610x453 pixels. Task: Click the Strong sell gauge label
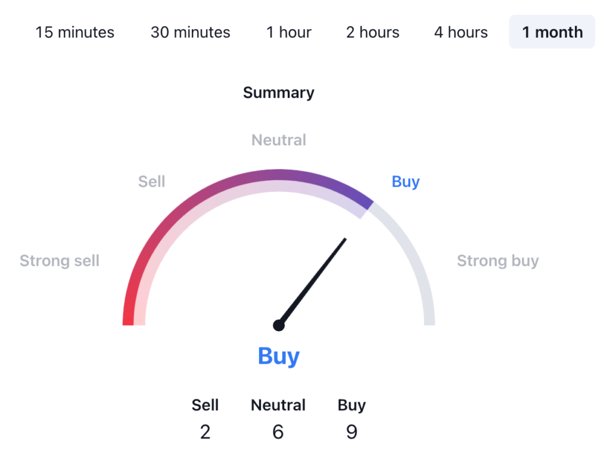click(59, 260)
